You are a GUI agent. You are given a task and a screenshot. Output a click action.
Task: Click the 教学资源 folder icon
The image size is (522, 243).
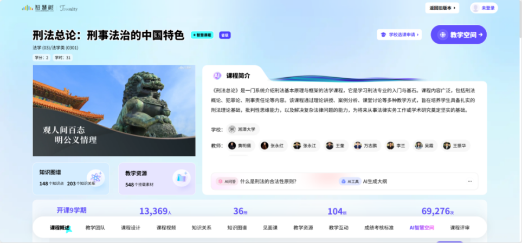pyautogui.click(x=181, y=178)
